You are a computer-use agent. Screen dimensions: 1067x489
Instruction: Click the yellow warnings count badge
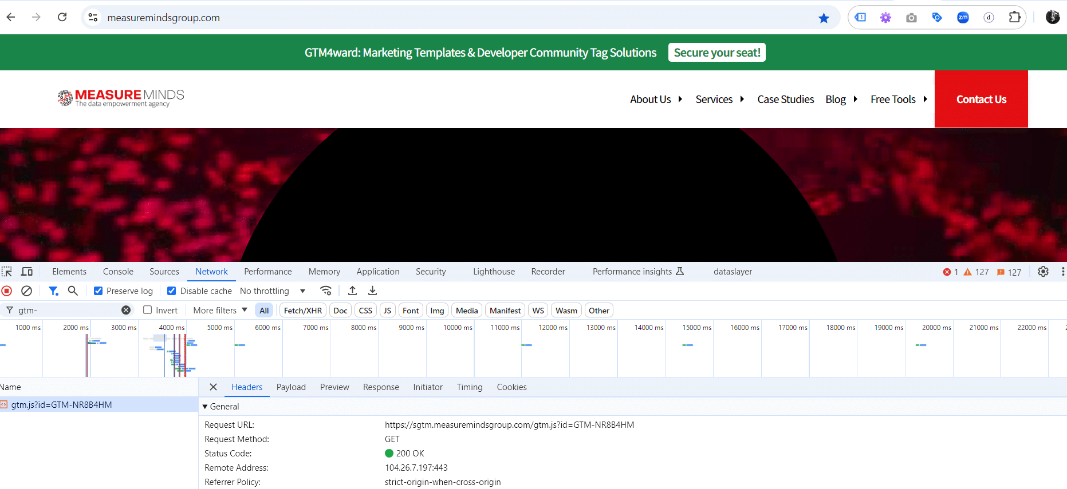tap(977, 272)
